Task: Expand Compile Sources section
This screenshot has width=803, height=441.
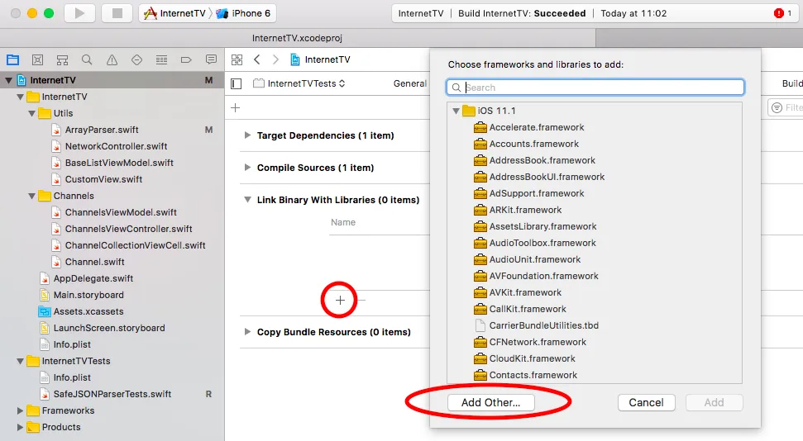Action: tap(247, 168)
